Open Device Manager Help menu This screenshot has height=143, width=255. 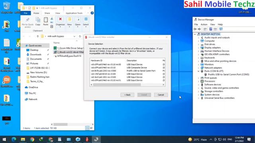pos(220,25)
